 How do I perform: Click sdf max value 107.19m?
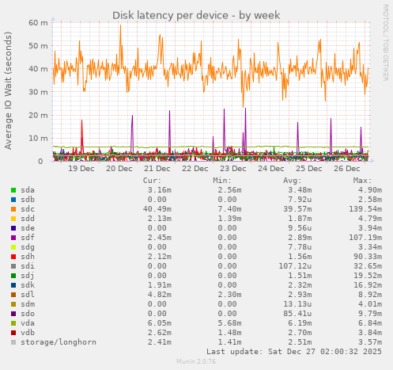[x=365, y=238]
